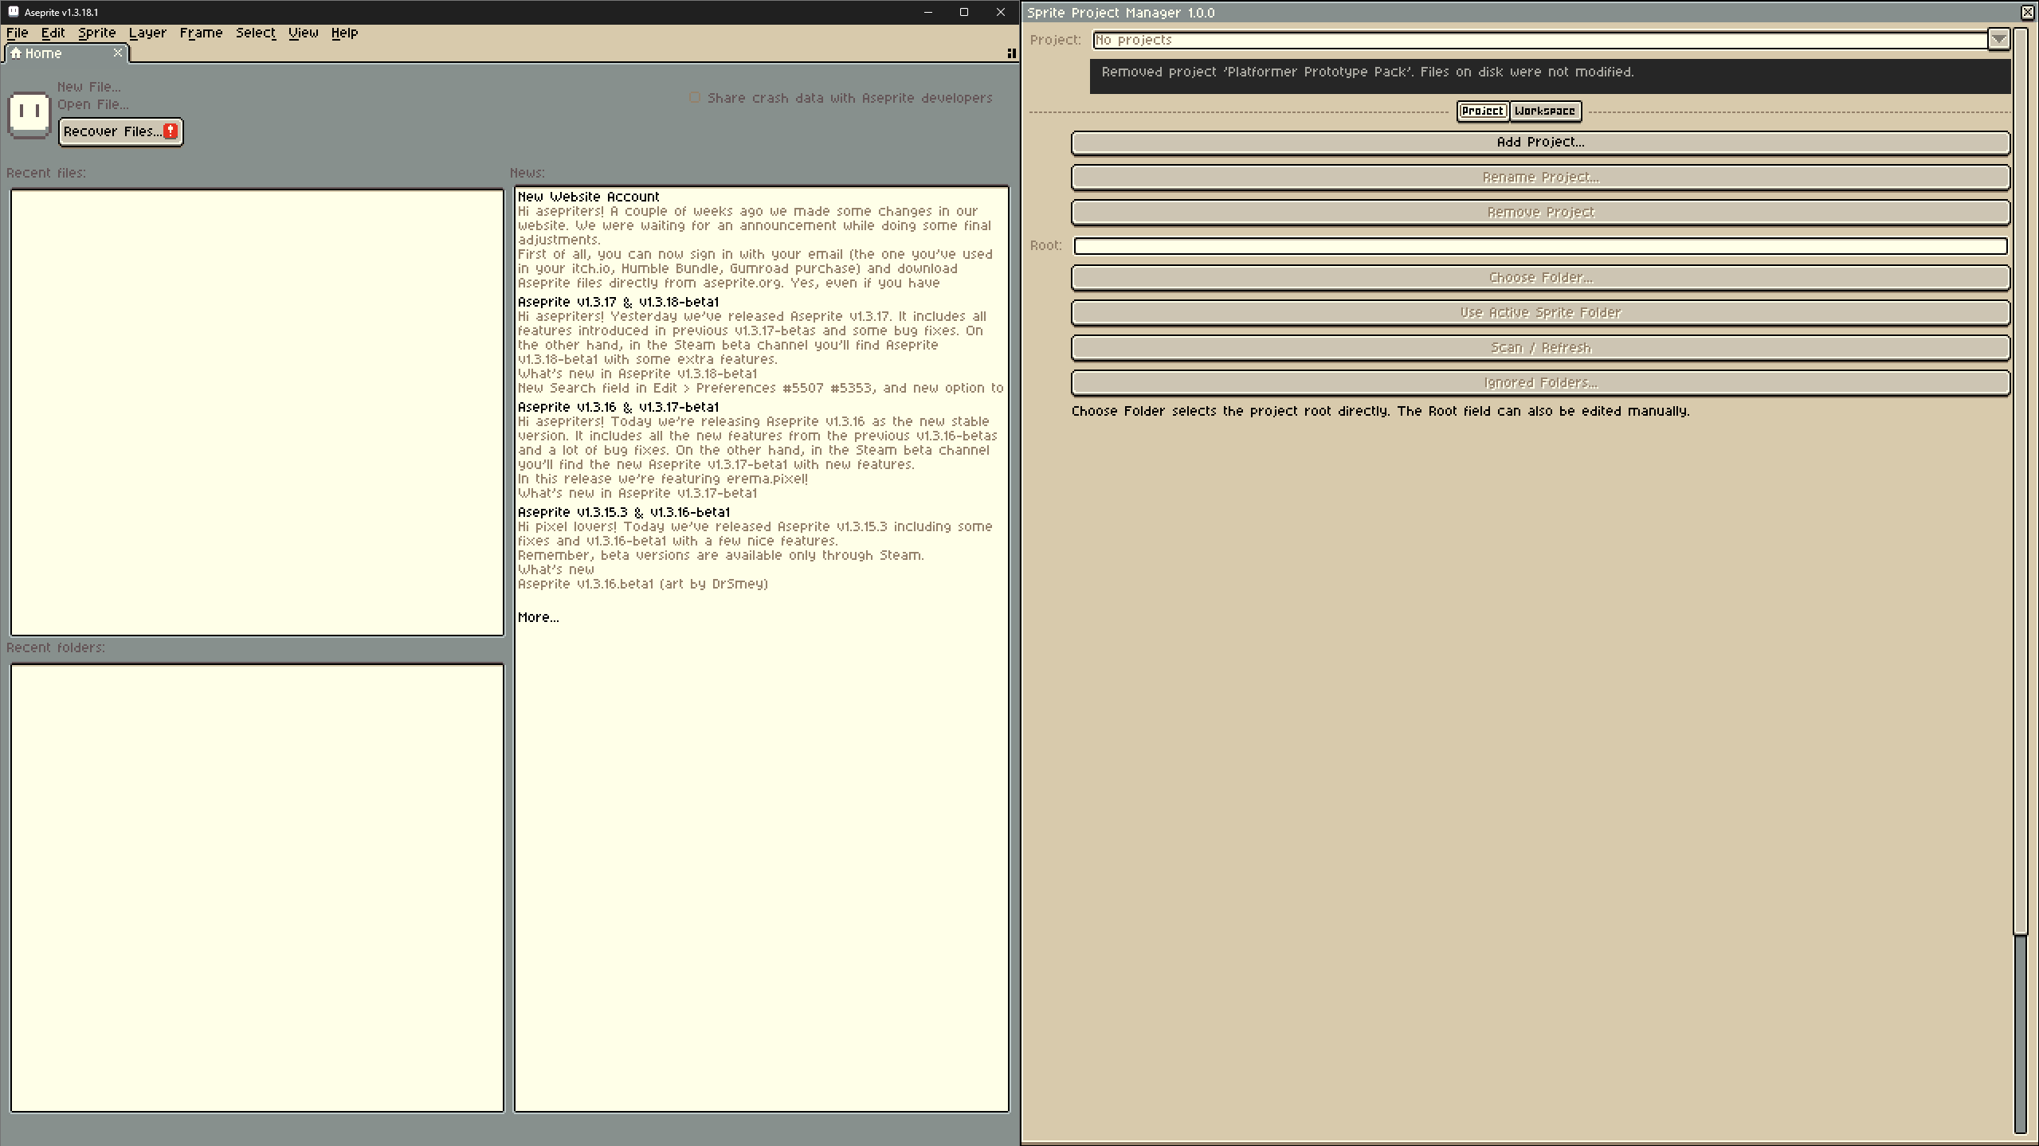
Task: Open the Select menu
Action: click(256, 33)
